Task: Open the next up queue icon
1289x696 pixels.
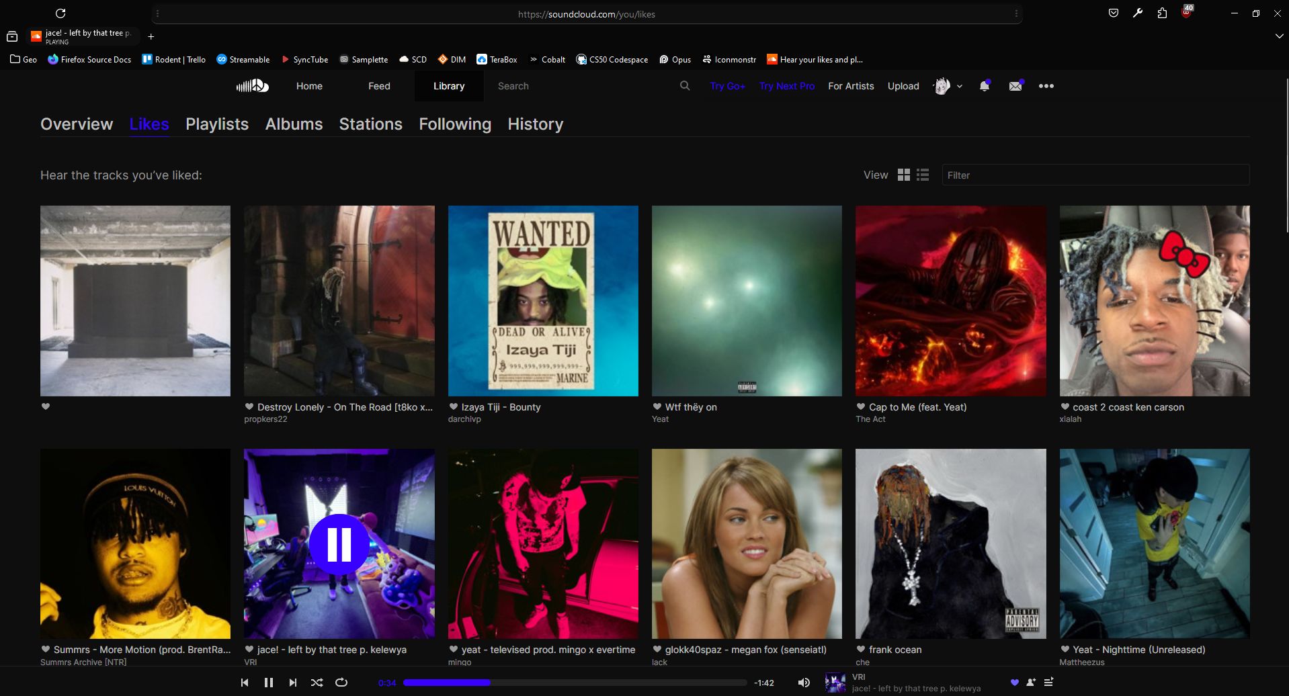Action: (1048, 683)
